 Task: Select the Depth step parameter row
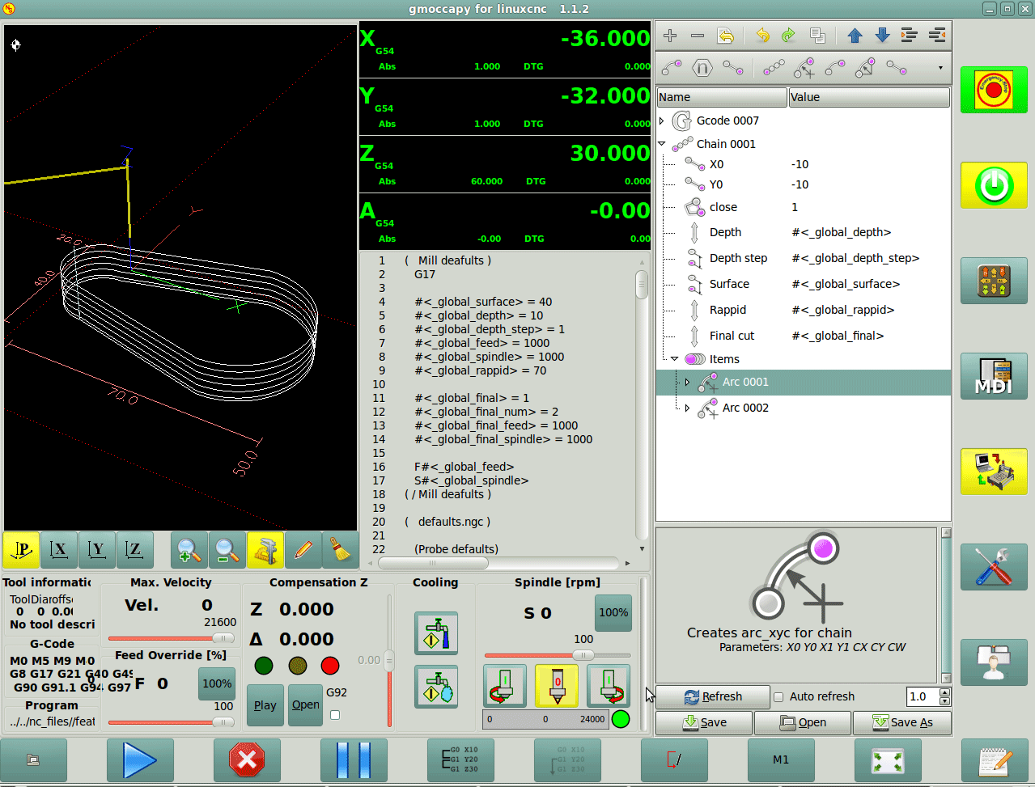pos(738,258)
